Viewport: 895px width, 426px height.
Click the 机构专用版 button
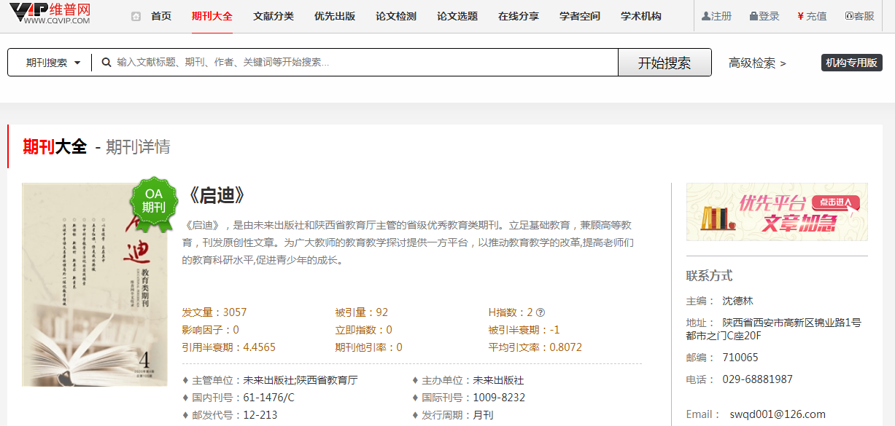pyautogui.click(x=851, y=63)
